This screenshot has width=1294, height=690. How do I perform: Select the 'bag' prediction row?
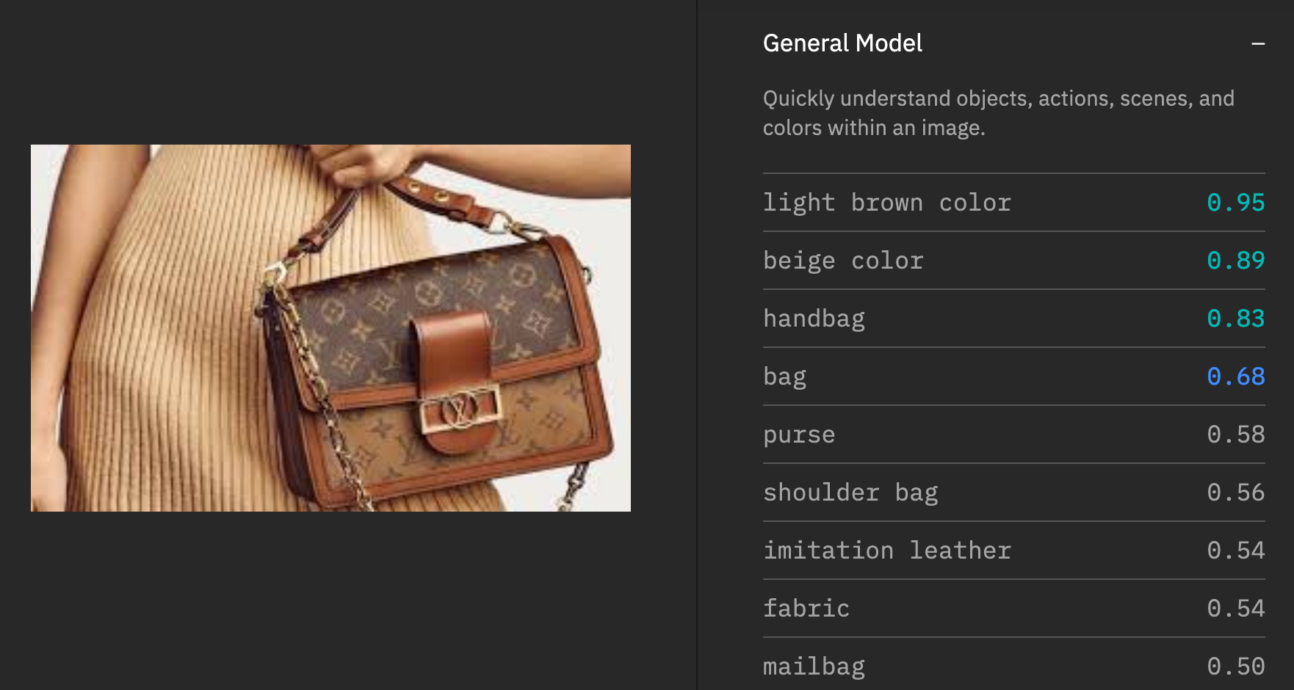click(1013, 377)
